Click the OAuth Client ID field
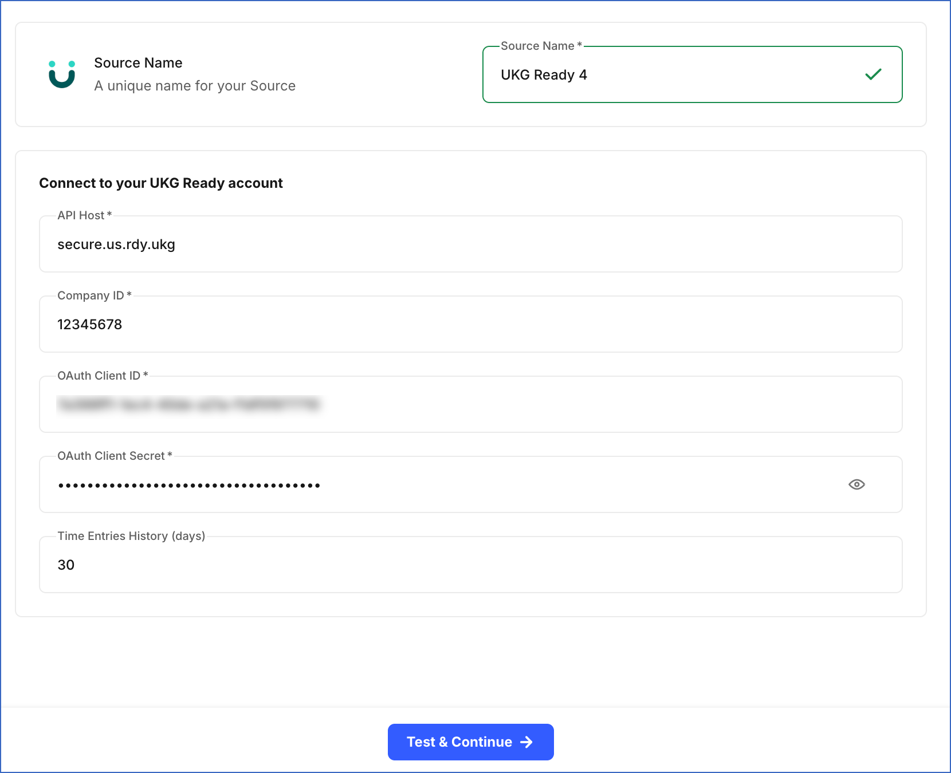This screenshot has height=773, width=951. [471, 404]
